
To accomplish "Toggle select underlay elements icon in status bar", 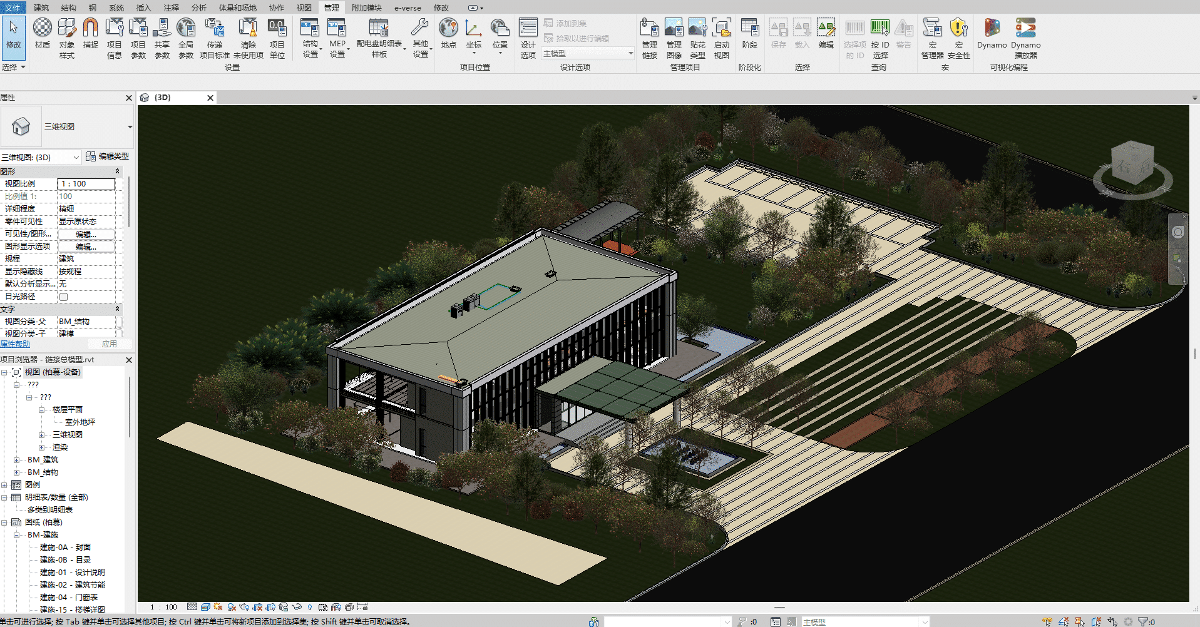I will 1063,621.
